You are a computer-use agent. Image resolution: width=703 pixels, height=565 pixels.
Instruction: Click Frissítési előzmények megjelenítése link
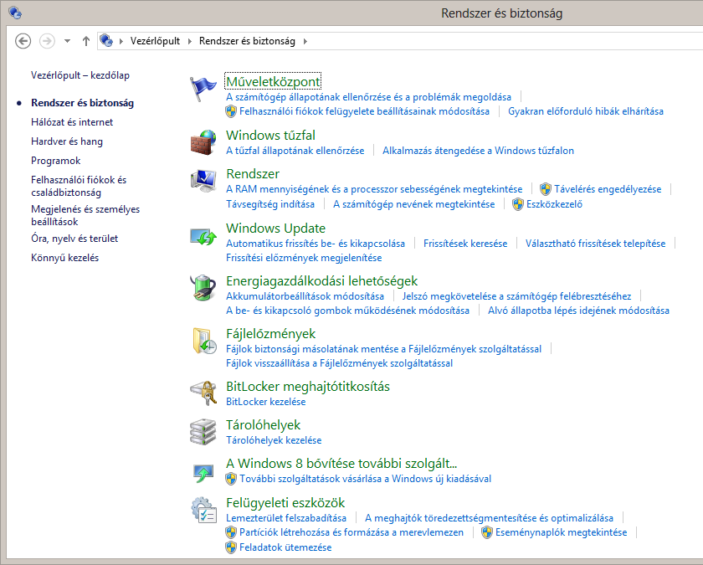point(304,258)
